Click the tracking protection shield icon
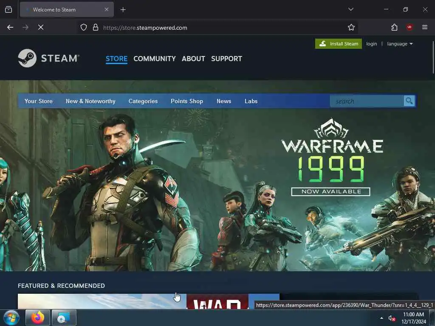The image size is (435, 326). (84, 28)
